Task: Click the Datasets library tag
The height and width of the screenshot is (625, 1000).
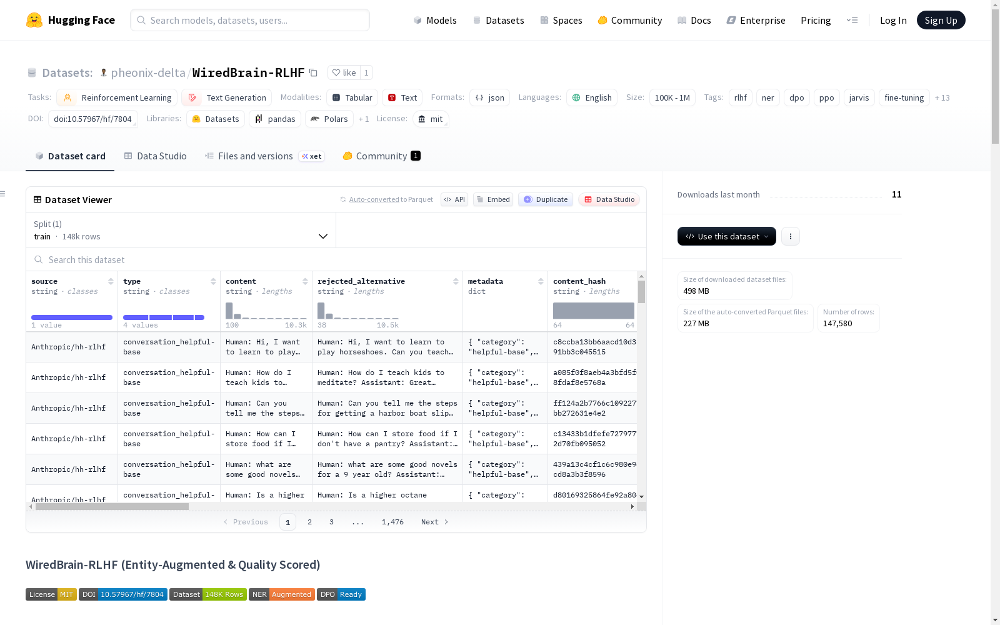Action: click(216, 119)
